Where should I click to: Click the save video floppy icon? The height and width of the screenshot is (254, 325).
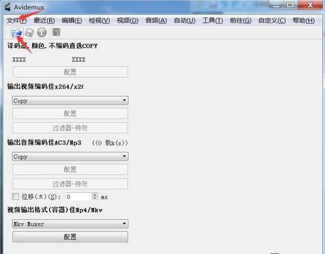(x=29, y=33)
